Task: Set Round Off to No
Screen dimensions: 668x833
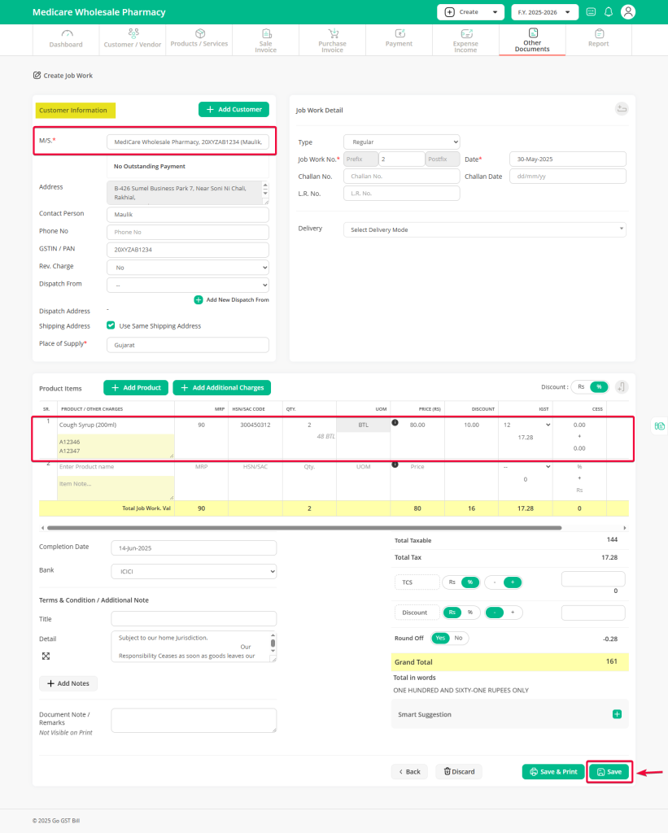Action: (x=457, y=638)
